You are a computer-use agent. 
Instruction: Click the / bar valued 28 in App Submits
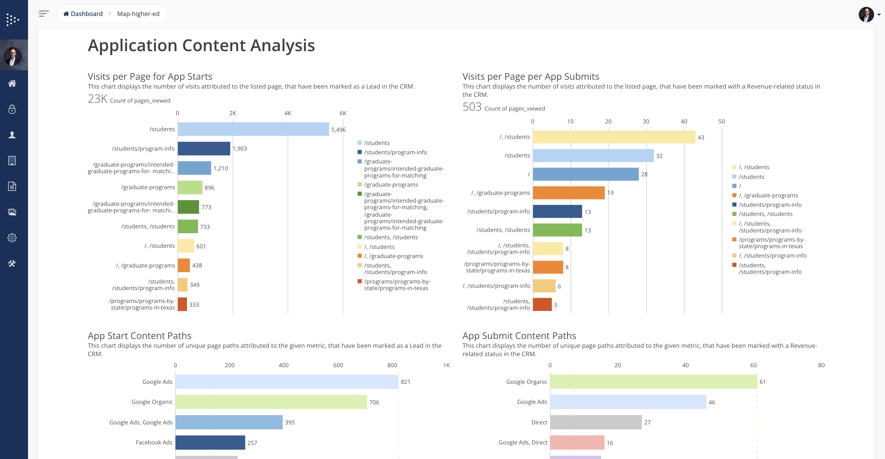tap(586, 174)
